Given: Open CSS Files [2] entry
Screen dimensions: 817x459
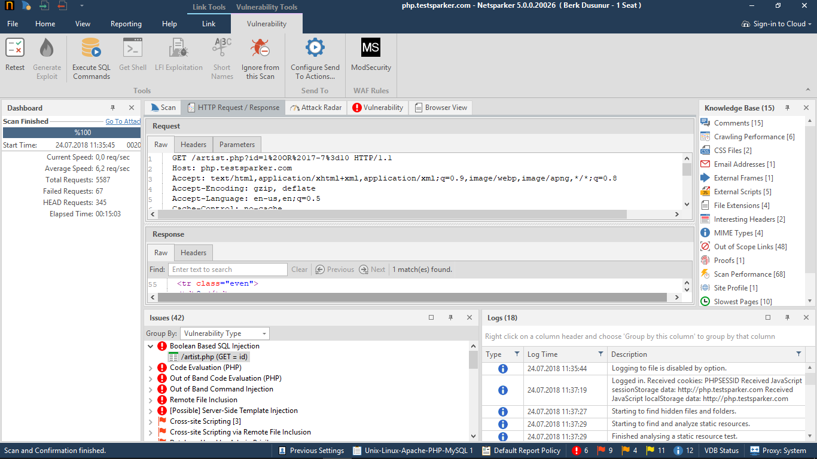Looking at the screenshot, I should (x=726, y=151).
